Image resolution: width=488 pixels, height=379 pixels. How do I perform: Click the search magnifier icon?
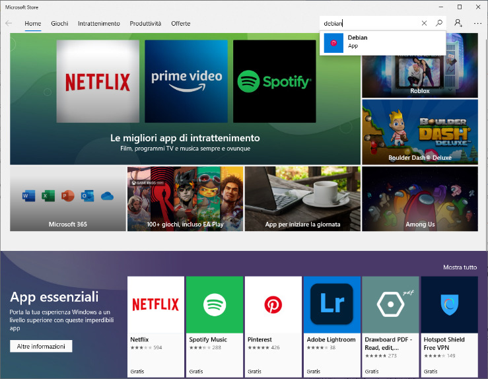[439, 23]
